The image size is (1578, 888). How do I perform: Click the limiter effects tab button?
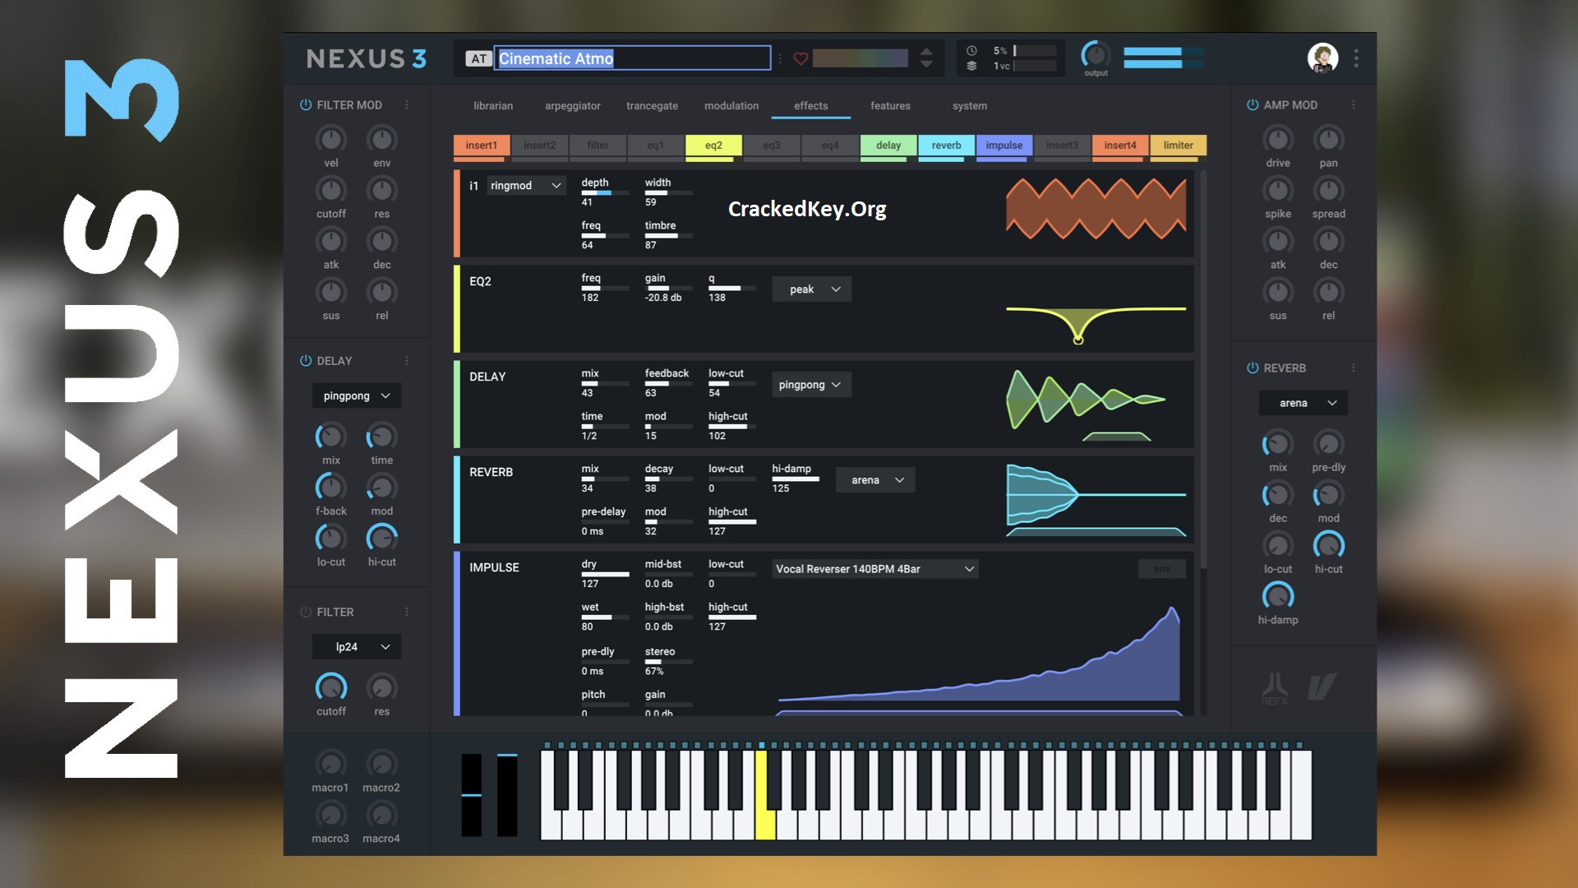[x=1178, y=144]
